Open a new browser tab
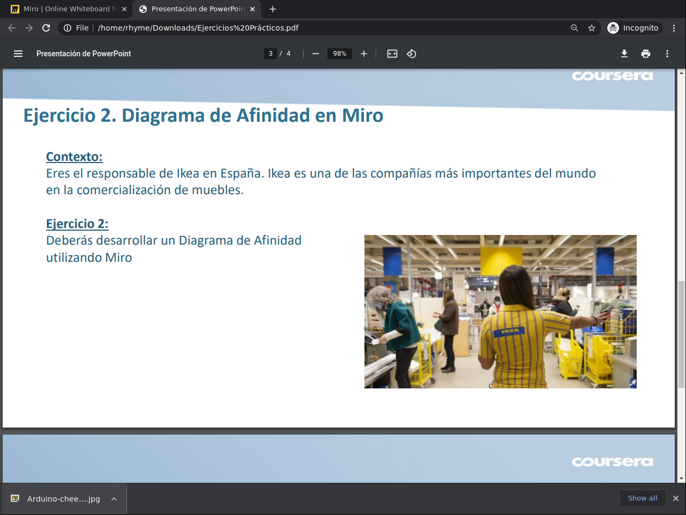686x515 pixels. pos(273,9)
